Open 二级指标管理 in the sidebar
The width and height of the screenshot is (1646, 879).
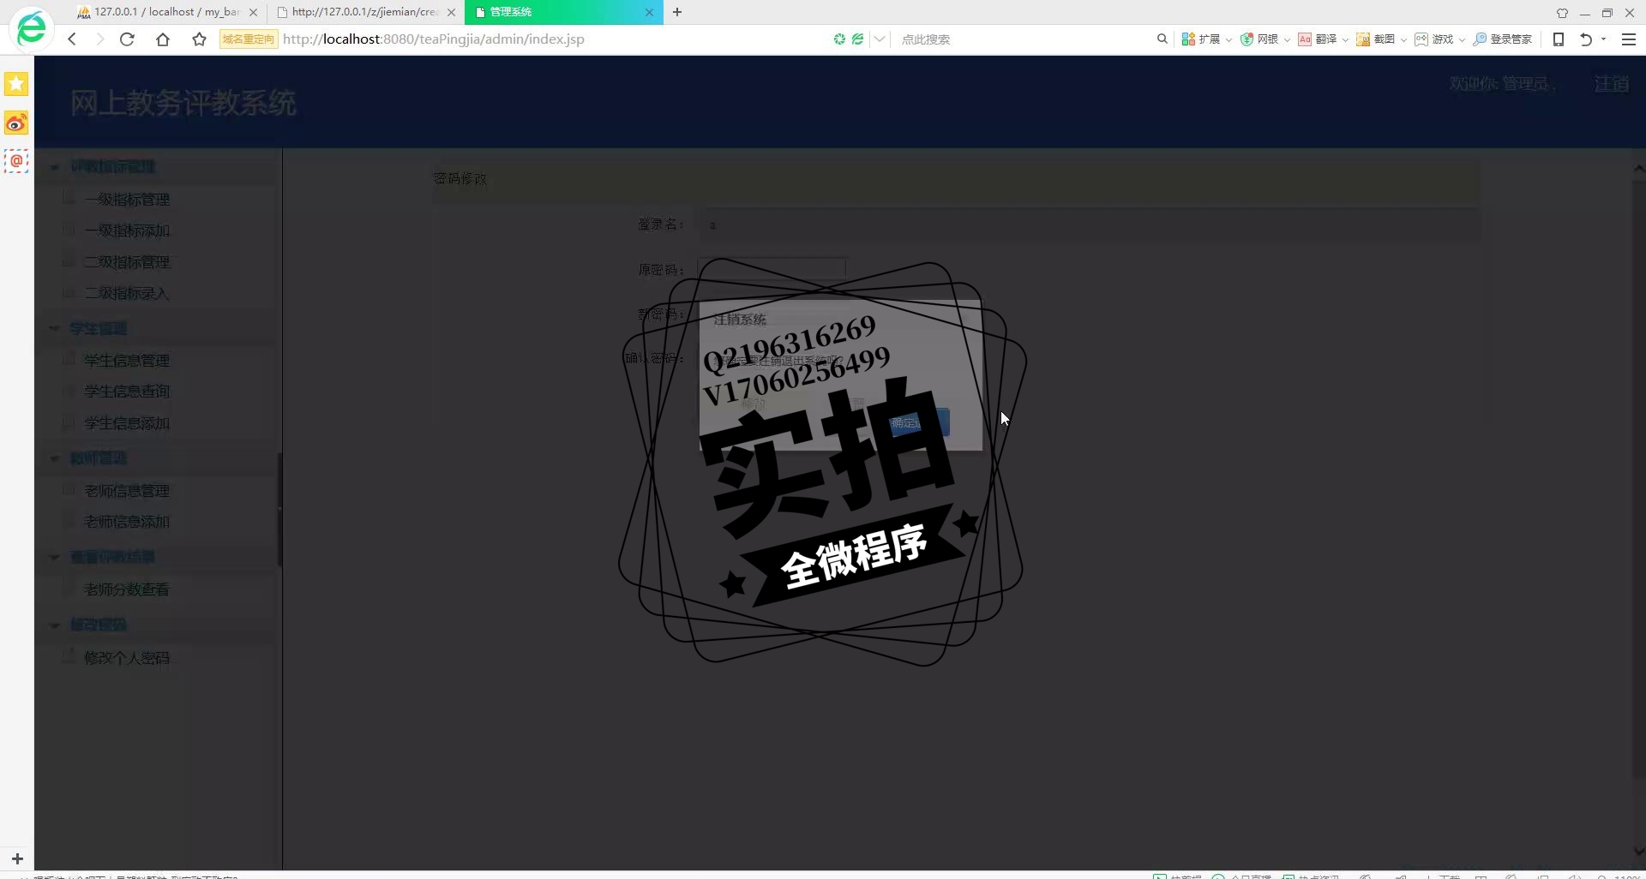click(127, 262)
